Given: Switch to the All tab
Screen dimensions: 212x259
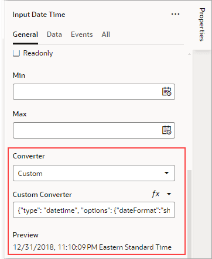Looking at the screenshot, I should tap(106, 34).
